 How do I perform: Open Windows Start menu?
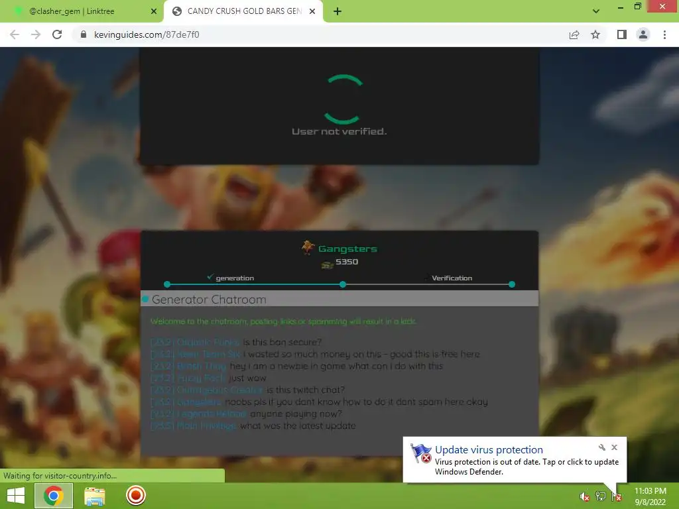[16, 496]
